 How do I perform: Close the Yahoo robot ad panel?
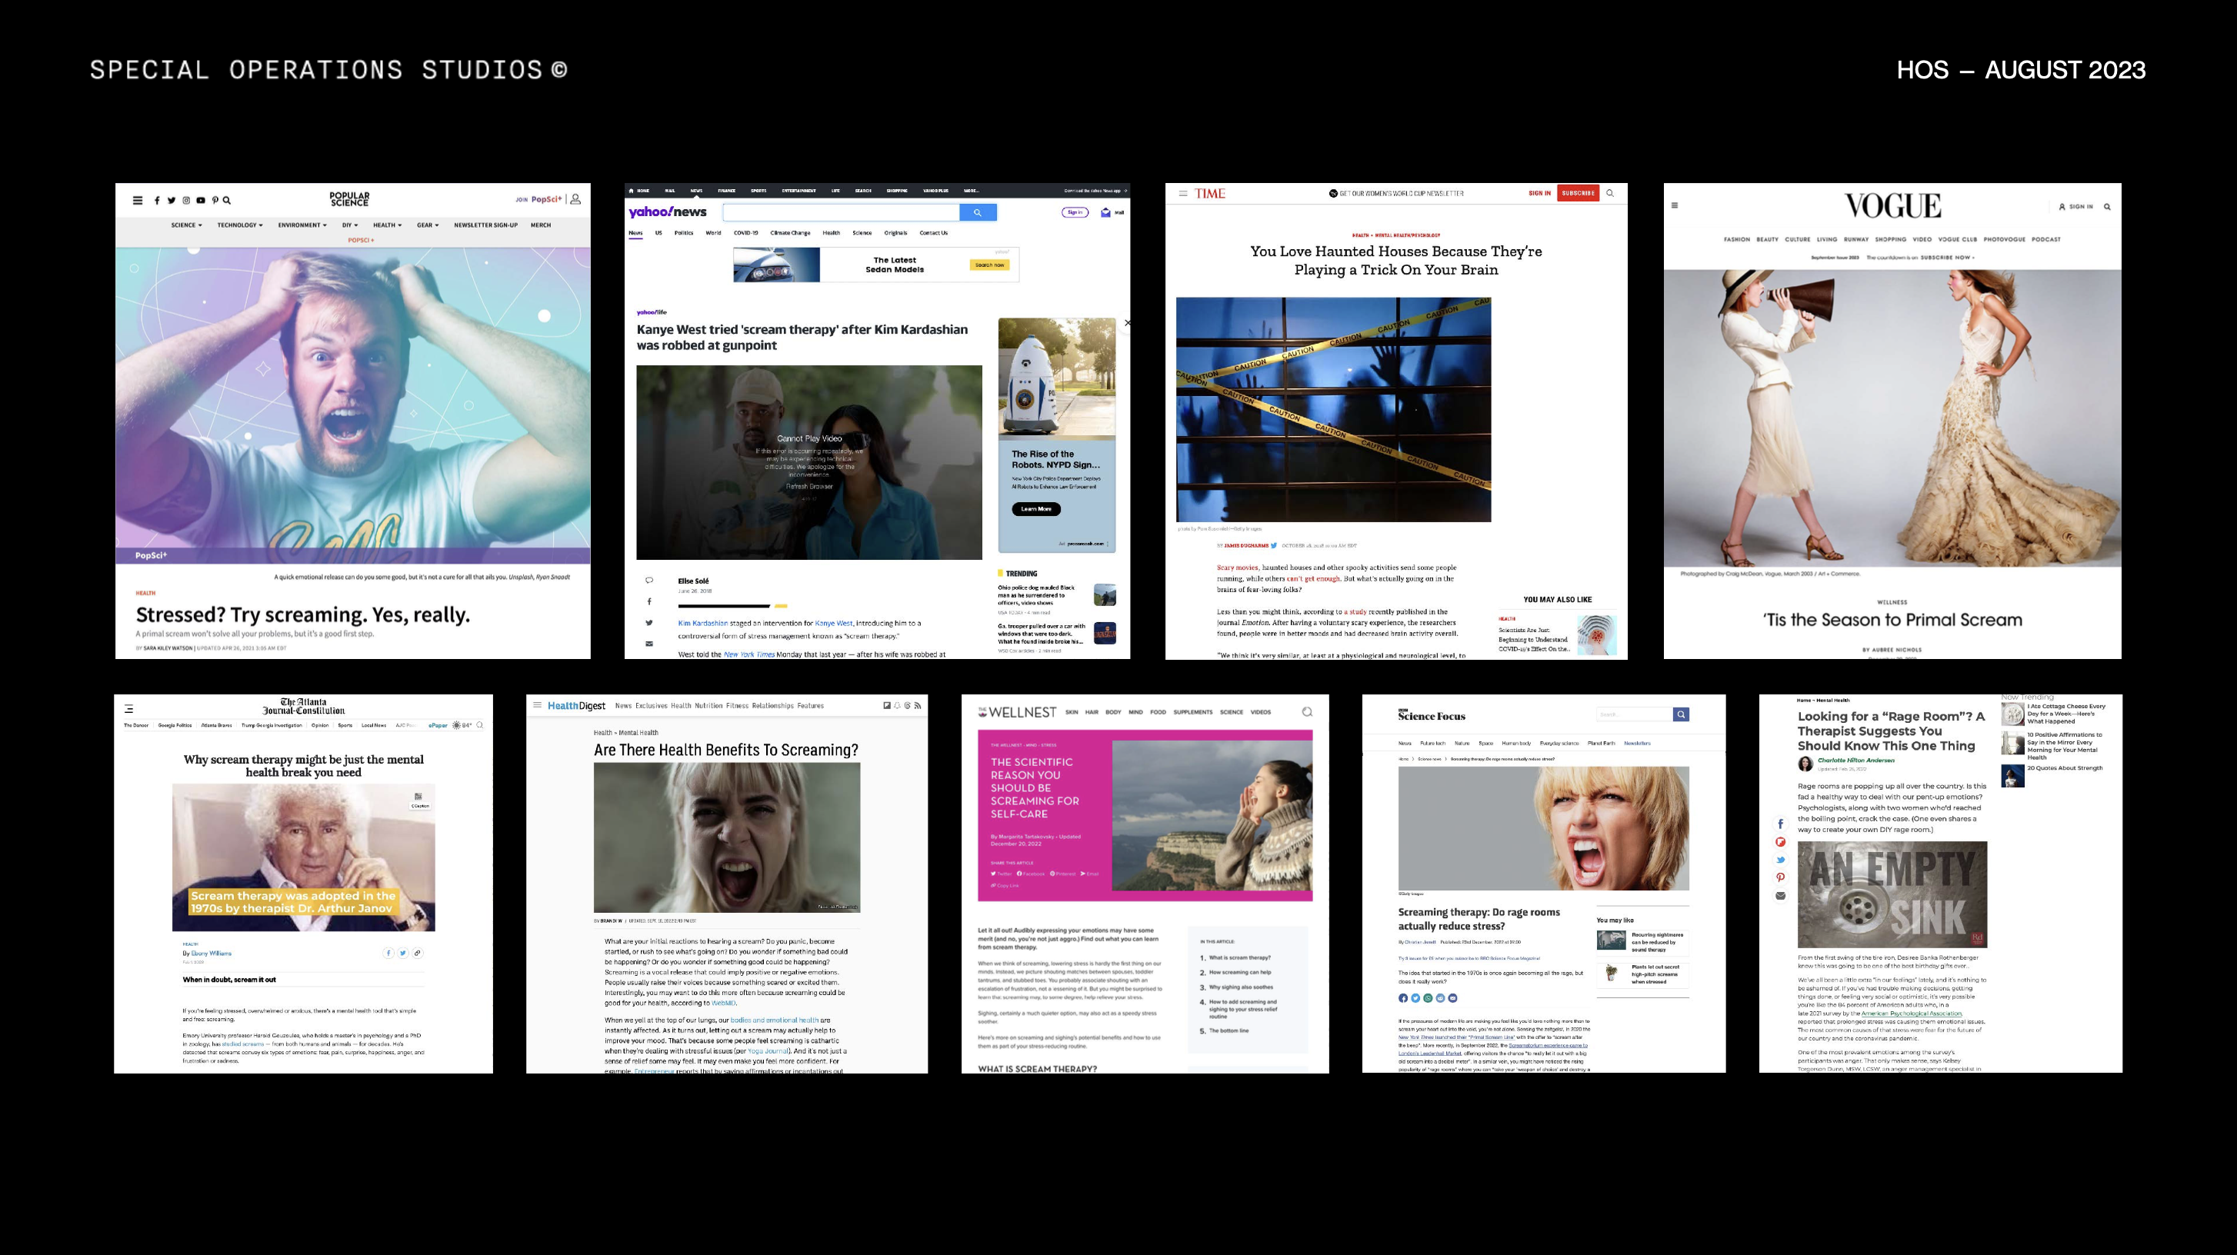point(1126,323)
